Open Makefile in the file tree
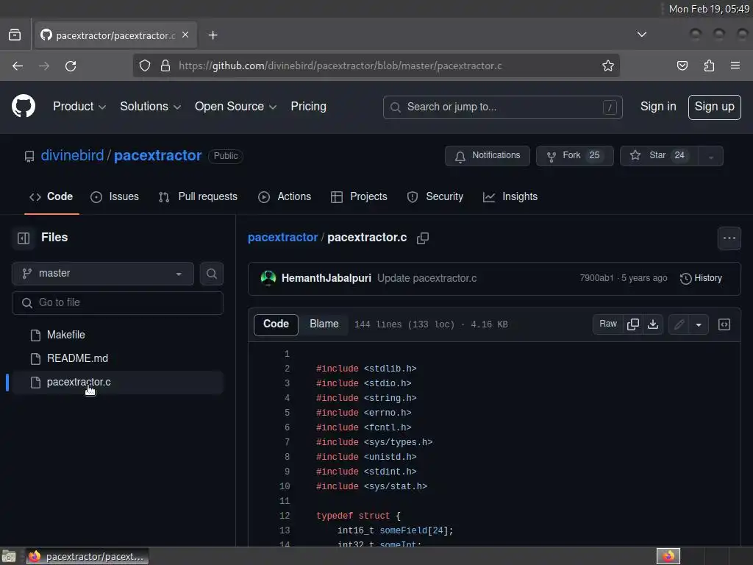 pyautogui.click(x=118, y=335)
